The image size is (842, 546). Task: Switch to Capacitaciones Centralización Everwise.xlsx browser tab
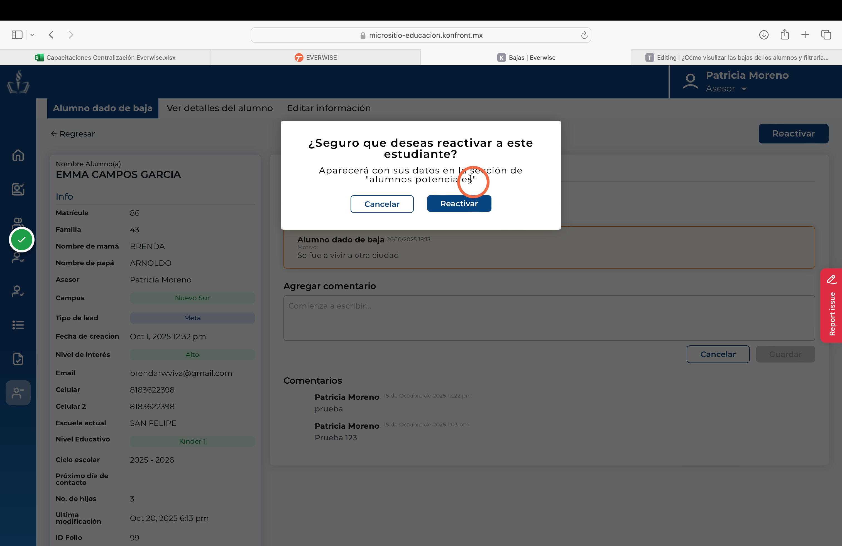pyautogui.click(x=105, y=58)
